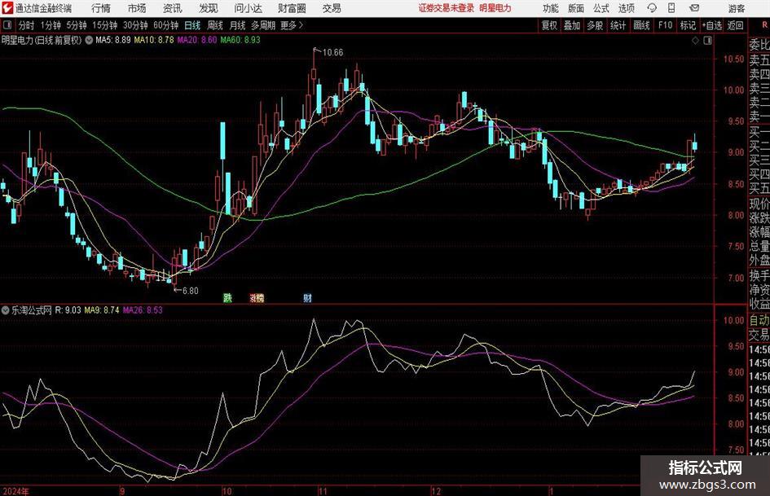Open F10 company info
This screenshot has height=496, width=770.
(665, 25)
